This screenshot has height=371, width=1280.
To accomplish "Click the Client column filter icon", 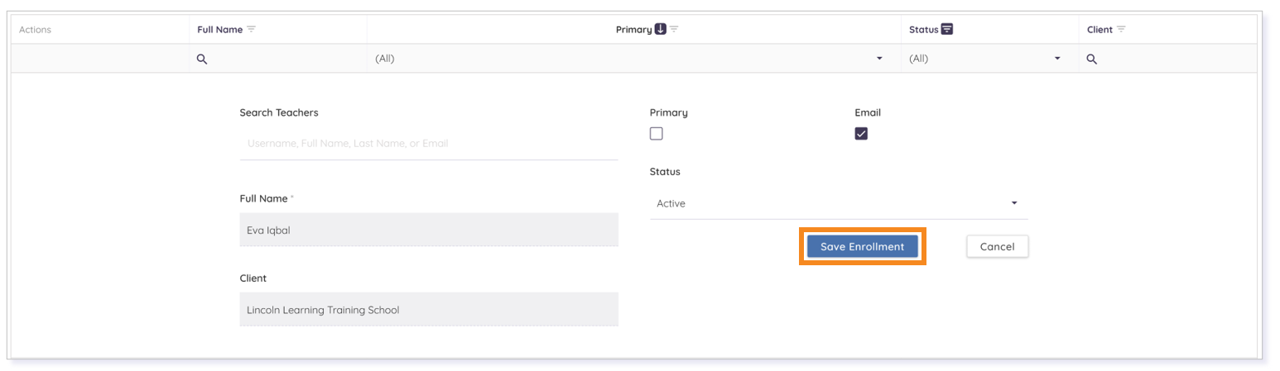I will point(1122,30).
